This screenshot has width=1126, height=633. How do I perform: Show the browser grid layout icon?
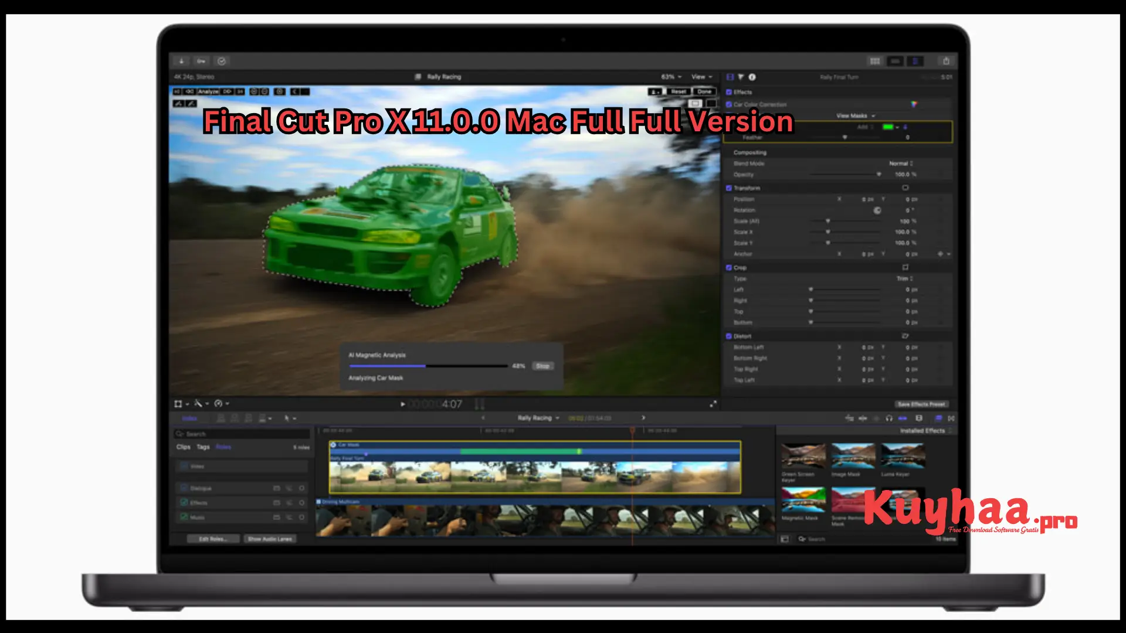[875, 61]
